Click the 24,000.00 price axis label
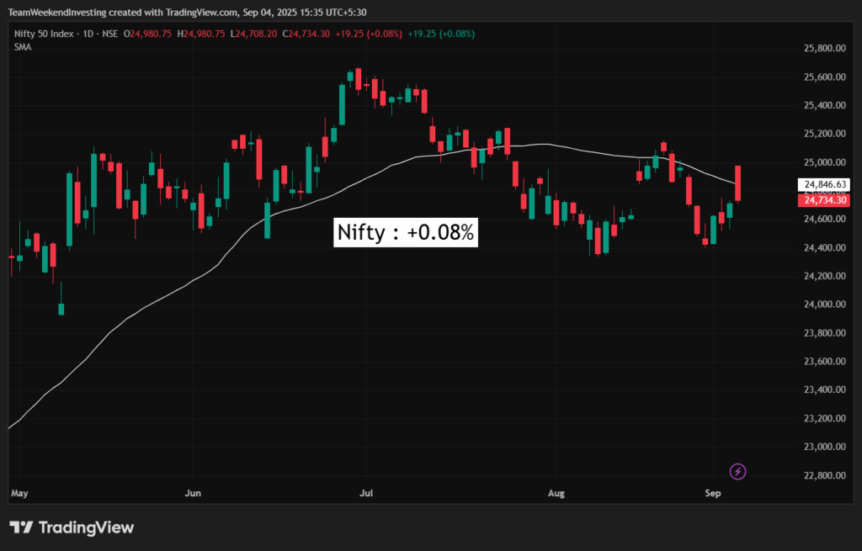This screenshot has height=551, width=862. 825,305
